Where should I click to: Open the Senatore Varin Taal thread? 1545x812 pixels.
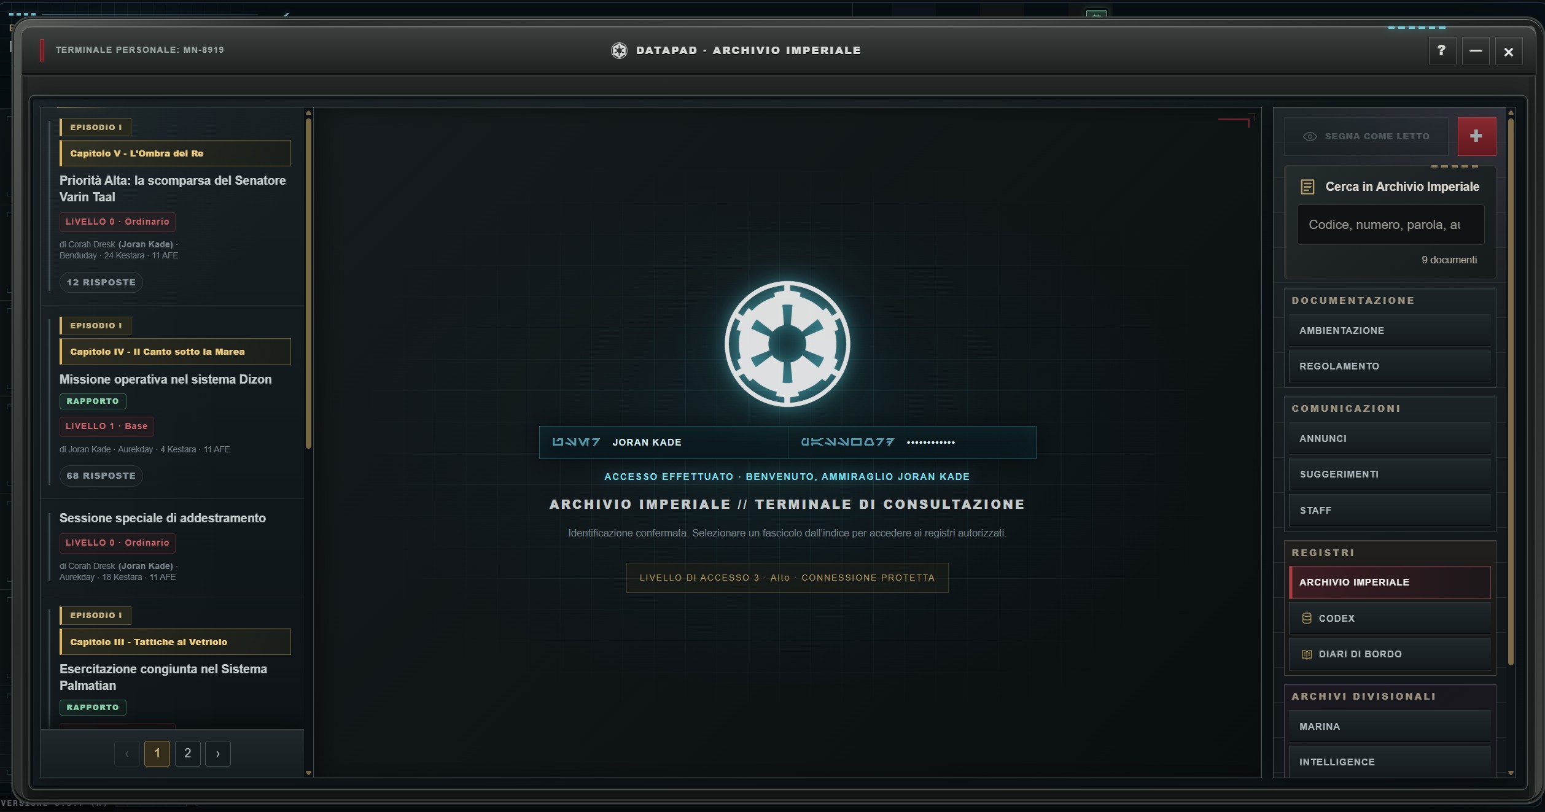pyautogui.click(x=173, y=188)
